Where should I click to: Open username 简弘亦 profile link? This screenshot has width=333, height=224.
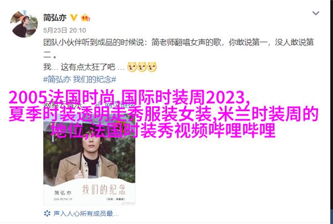pos(55,18)
